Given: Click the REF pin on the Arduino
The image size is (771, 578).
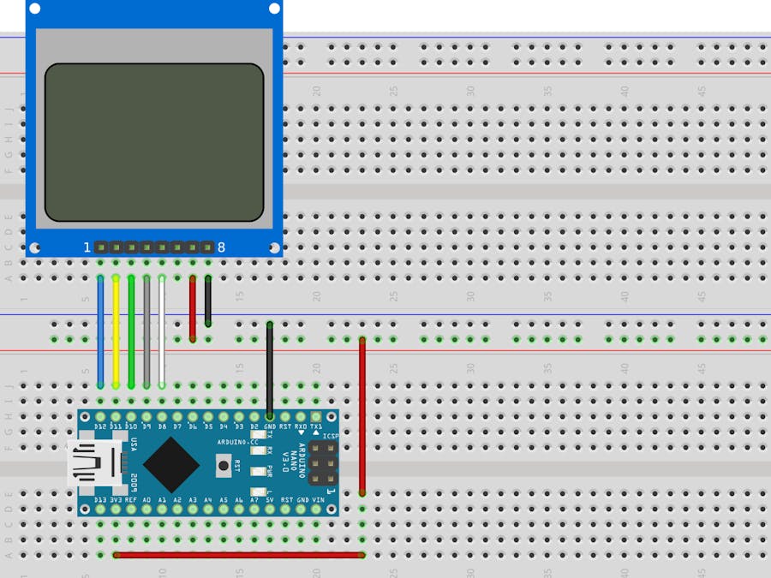Looking at the screenshot, I should pos(131,509).
